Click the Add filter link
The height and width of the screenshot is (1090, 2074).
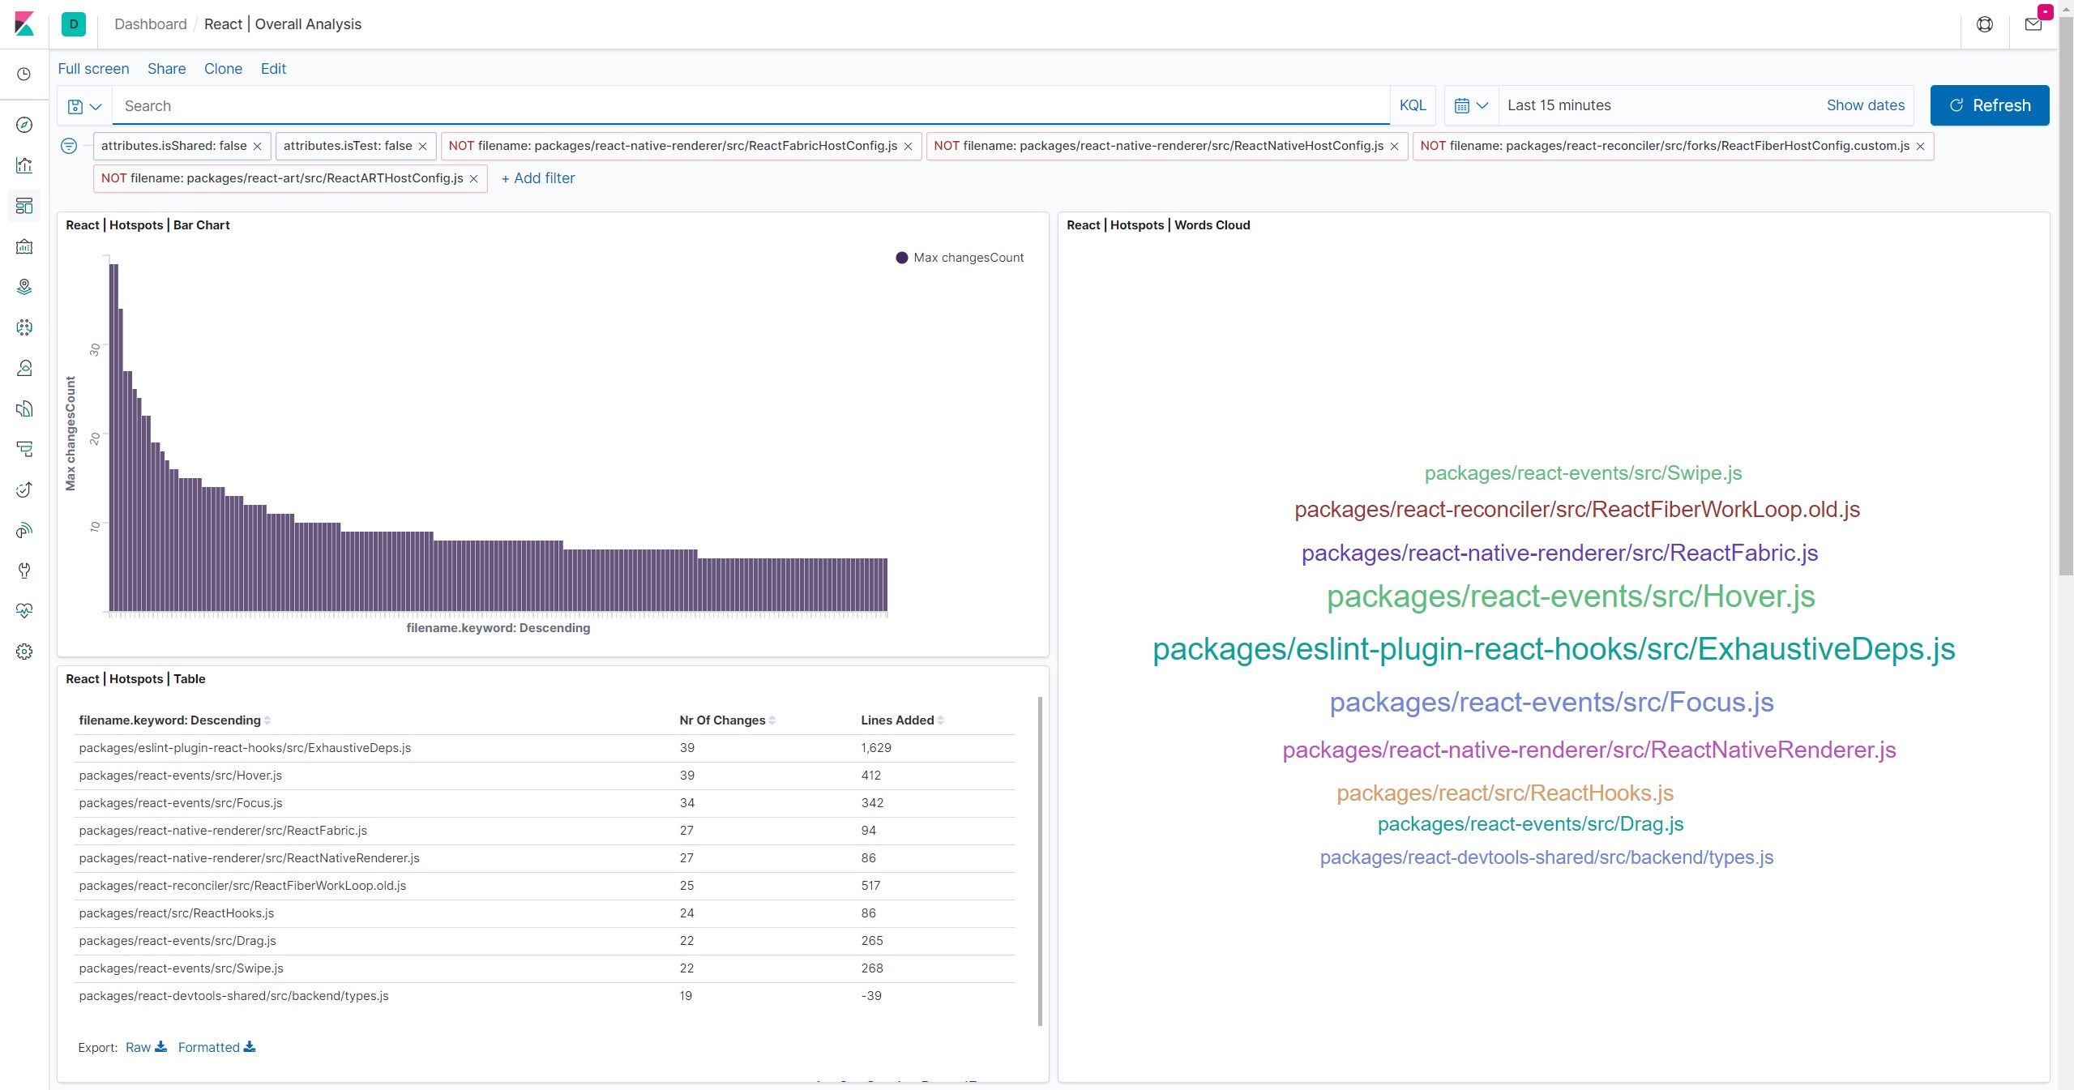[x=537, y=178]
